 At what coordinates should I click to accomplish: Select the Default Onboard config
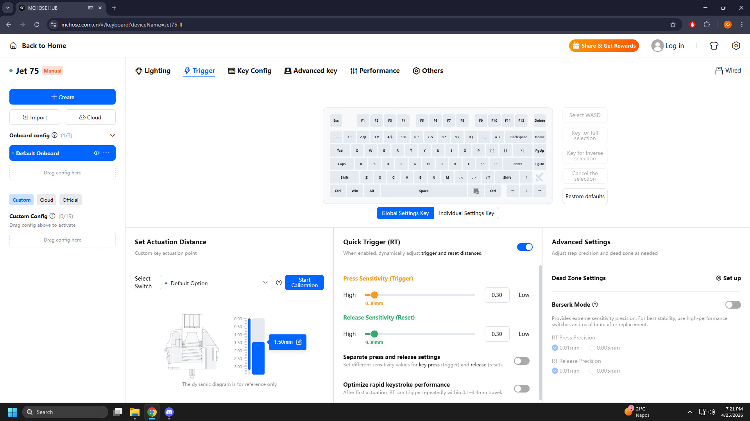click(63, 153)
